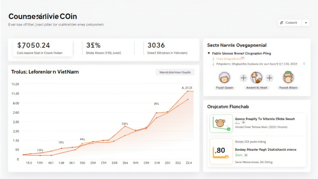The height and width of the screenshot is (179, 318).
Task: Click the label under the left avatar
Action: (x=225, y=88)
